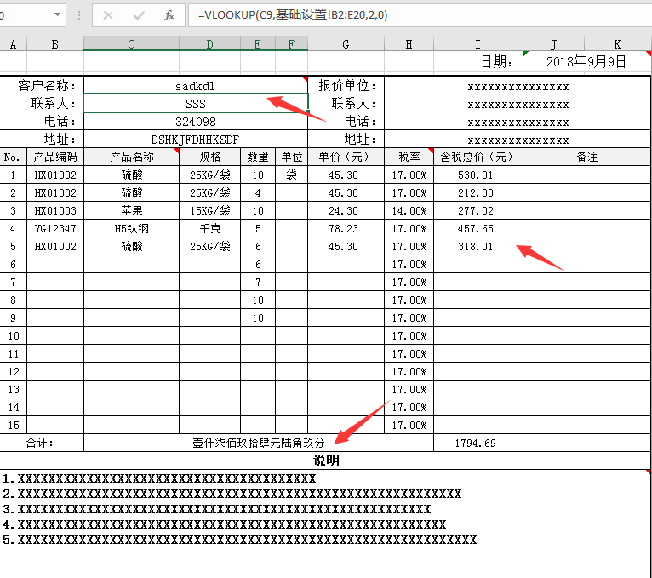Open the Insert Function fx icon

[169, 15]
